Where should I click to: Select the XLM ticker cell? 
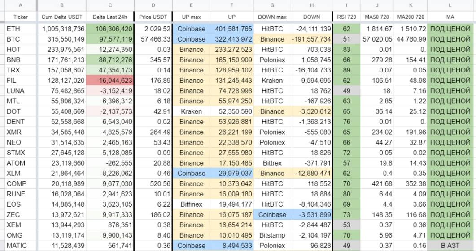coord(20,174)
